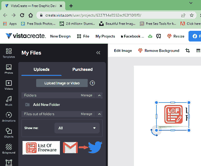Viewport: 201px width, 166px height.
Task: Click the browser forward arrow
Action: pos(13,15)
